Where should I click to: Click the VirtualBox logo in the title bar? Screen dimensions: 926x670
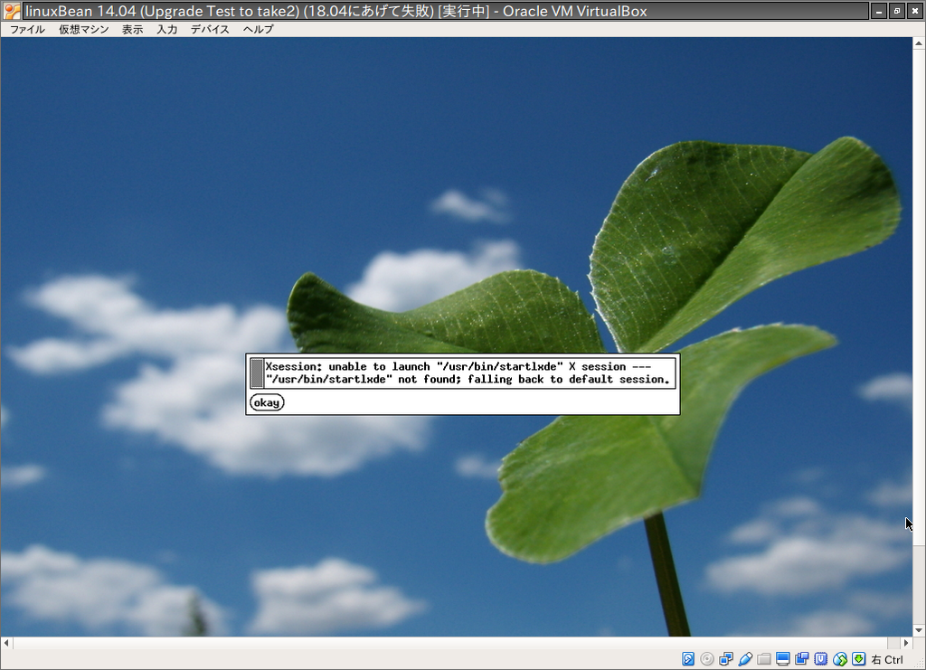(x=11, y=10)
